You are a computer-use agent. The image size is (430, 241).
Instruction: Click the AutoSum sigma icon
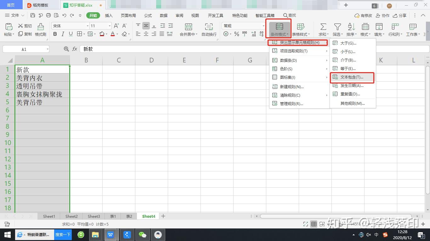[323, 27]
